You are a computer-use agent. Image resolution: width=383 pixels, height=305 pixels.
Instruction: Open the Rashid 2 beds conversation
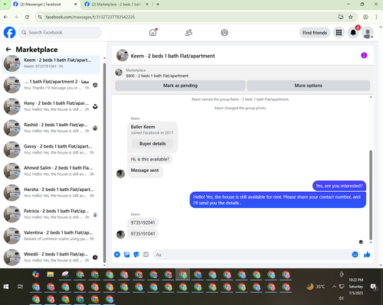pos(51,128)
